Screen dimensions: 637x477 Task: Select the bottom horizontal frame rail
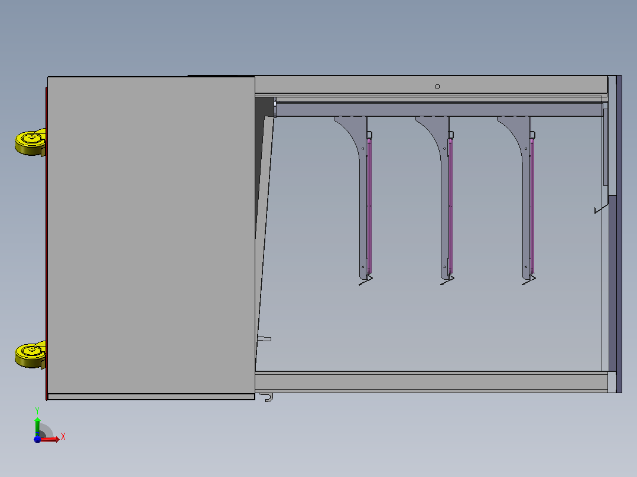point(432,381)
